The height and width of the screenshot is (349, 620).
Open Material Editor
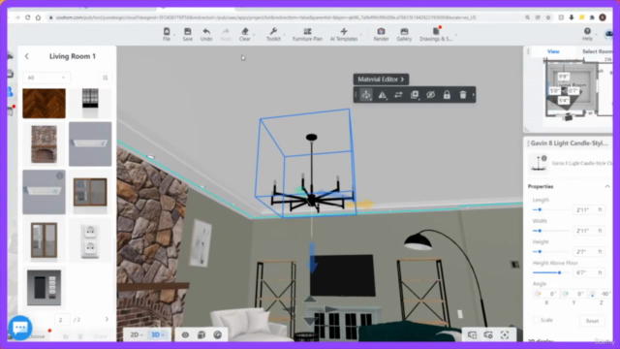pyautogui.click(x=381, y=79)
